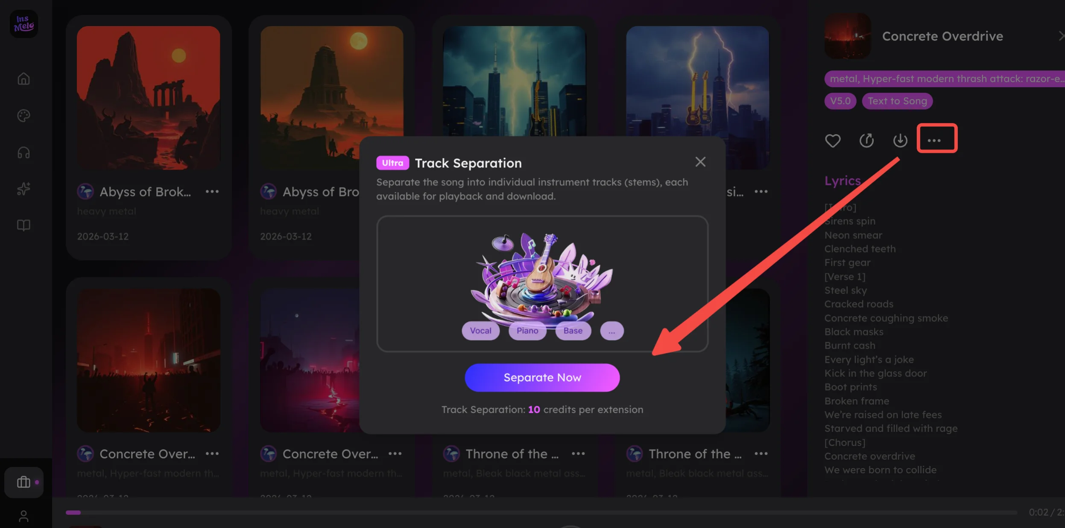Click the InsMelo logo
This screenshot has width=1065, height=528.
[24, 24]
